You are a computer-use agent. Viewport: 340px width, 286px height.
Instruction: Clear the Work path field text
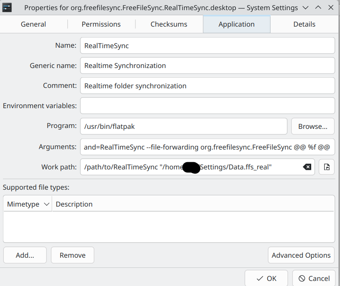coord(307,167)
